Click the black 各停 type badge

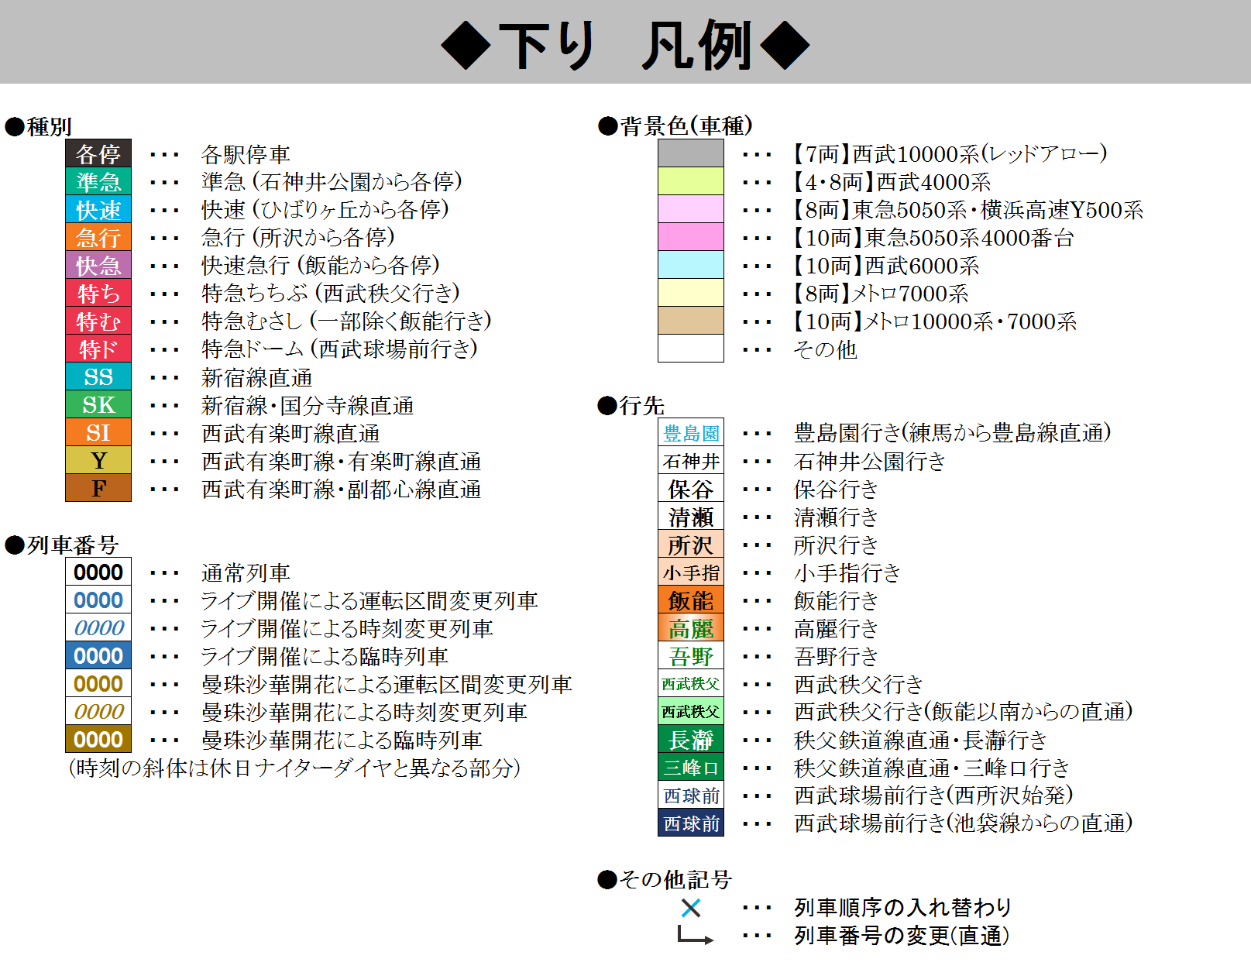point(98,153)
